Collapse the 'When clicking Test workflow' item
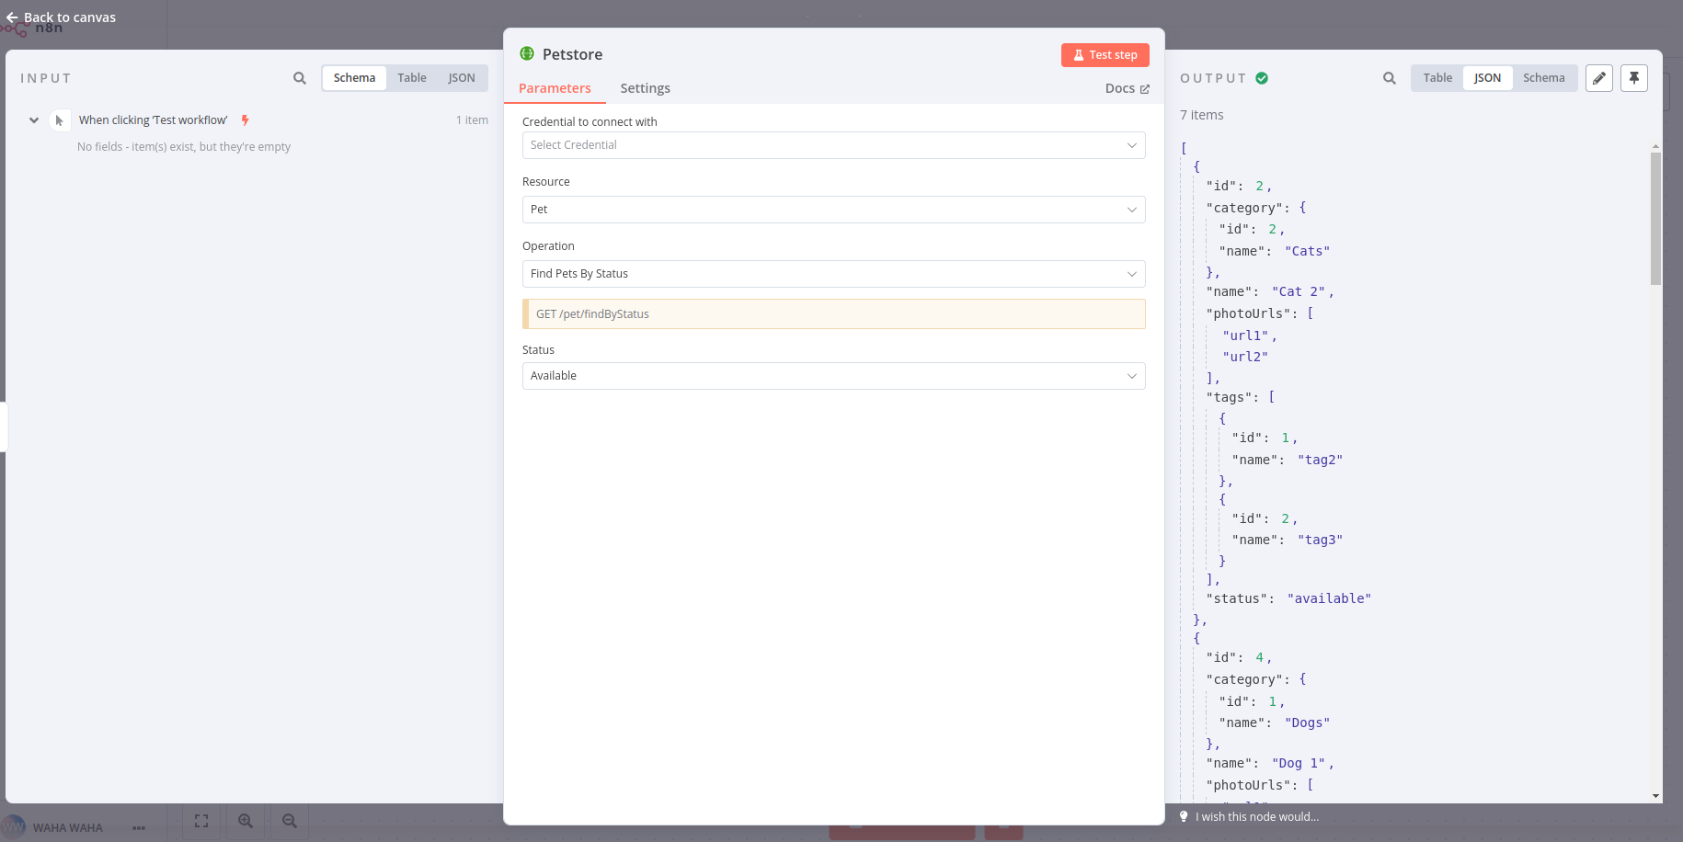Image resolution: width=1683 pixels, height=842 pixels. (x=34, y=120)
